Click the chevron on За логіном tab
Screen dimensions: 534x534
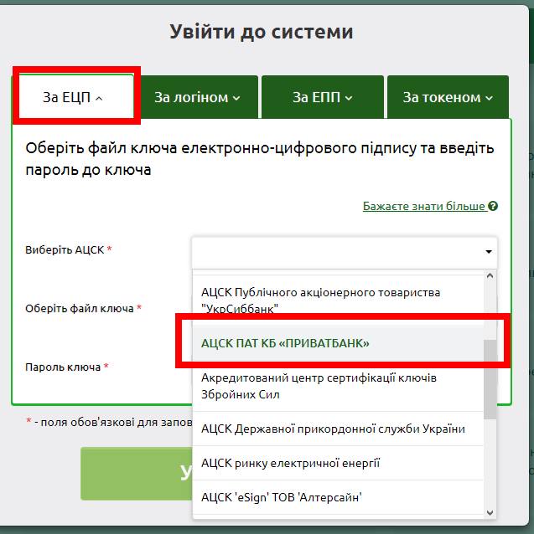pyautogui.click(x=236, y=98)
